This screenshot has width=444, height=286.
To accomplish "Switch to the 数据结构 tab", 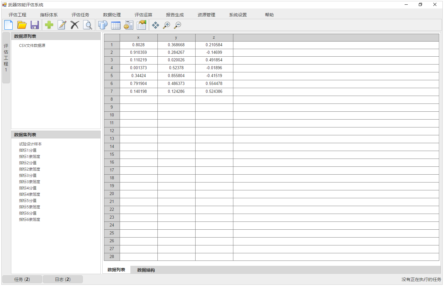I will click(x=146, y=270).
